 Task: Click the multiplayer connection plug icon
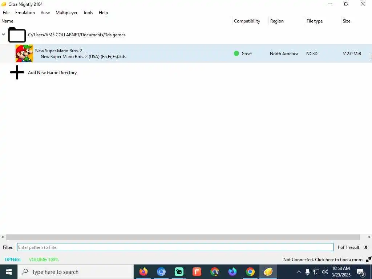pos(368,259)
